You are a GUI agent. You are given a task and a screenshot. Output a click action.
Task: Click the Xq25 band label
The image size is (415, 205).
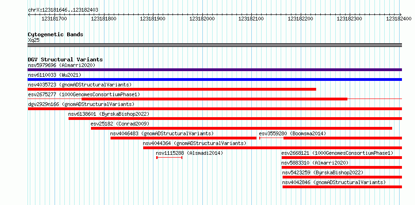(34, 40)
